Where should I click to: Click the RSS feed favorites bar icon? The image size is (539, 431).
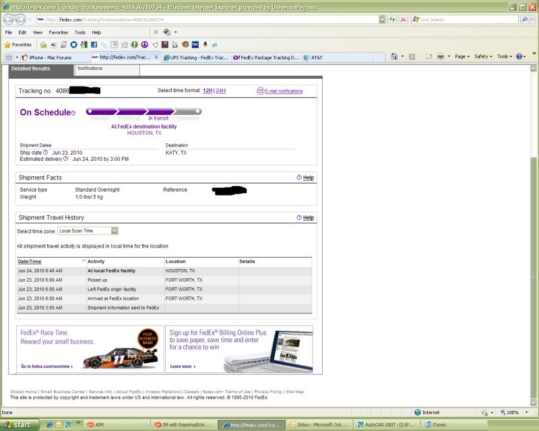tap(104, 44)
